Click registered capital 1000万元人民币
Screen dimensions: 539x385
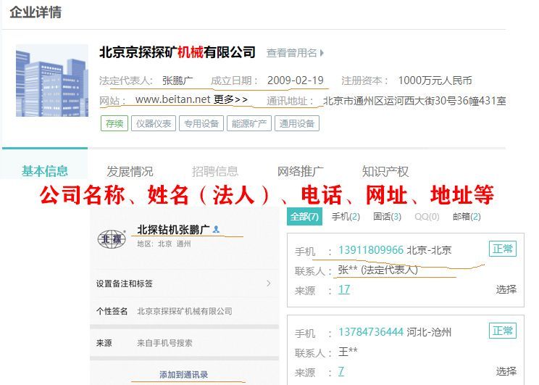coord(435,80)
